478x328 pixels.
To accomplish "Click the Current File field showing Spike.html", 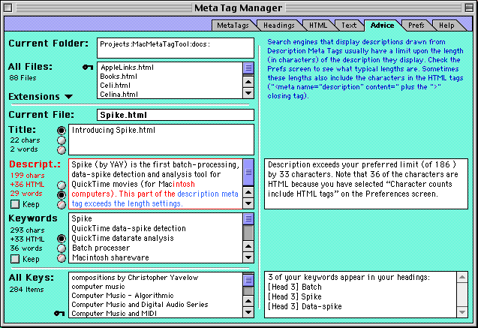I will click(176, 115).
